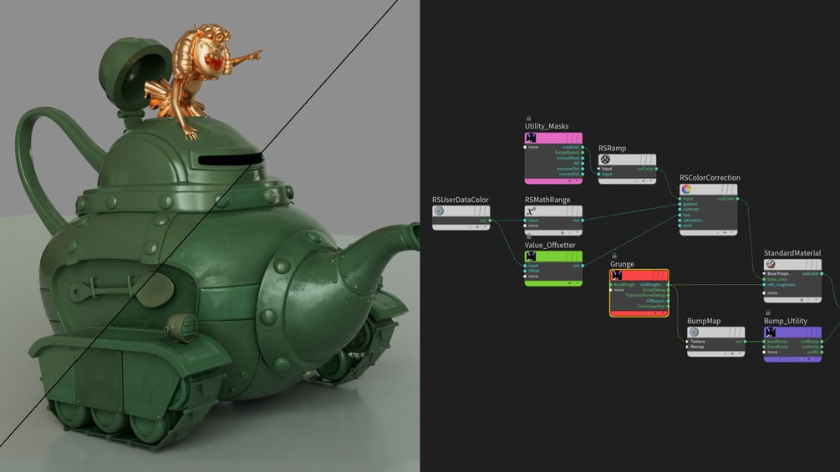Click the RSColorCorrection outColor port
This screenshot has height=472, width=840.
(x=738, y=199)
